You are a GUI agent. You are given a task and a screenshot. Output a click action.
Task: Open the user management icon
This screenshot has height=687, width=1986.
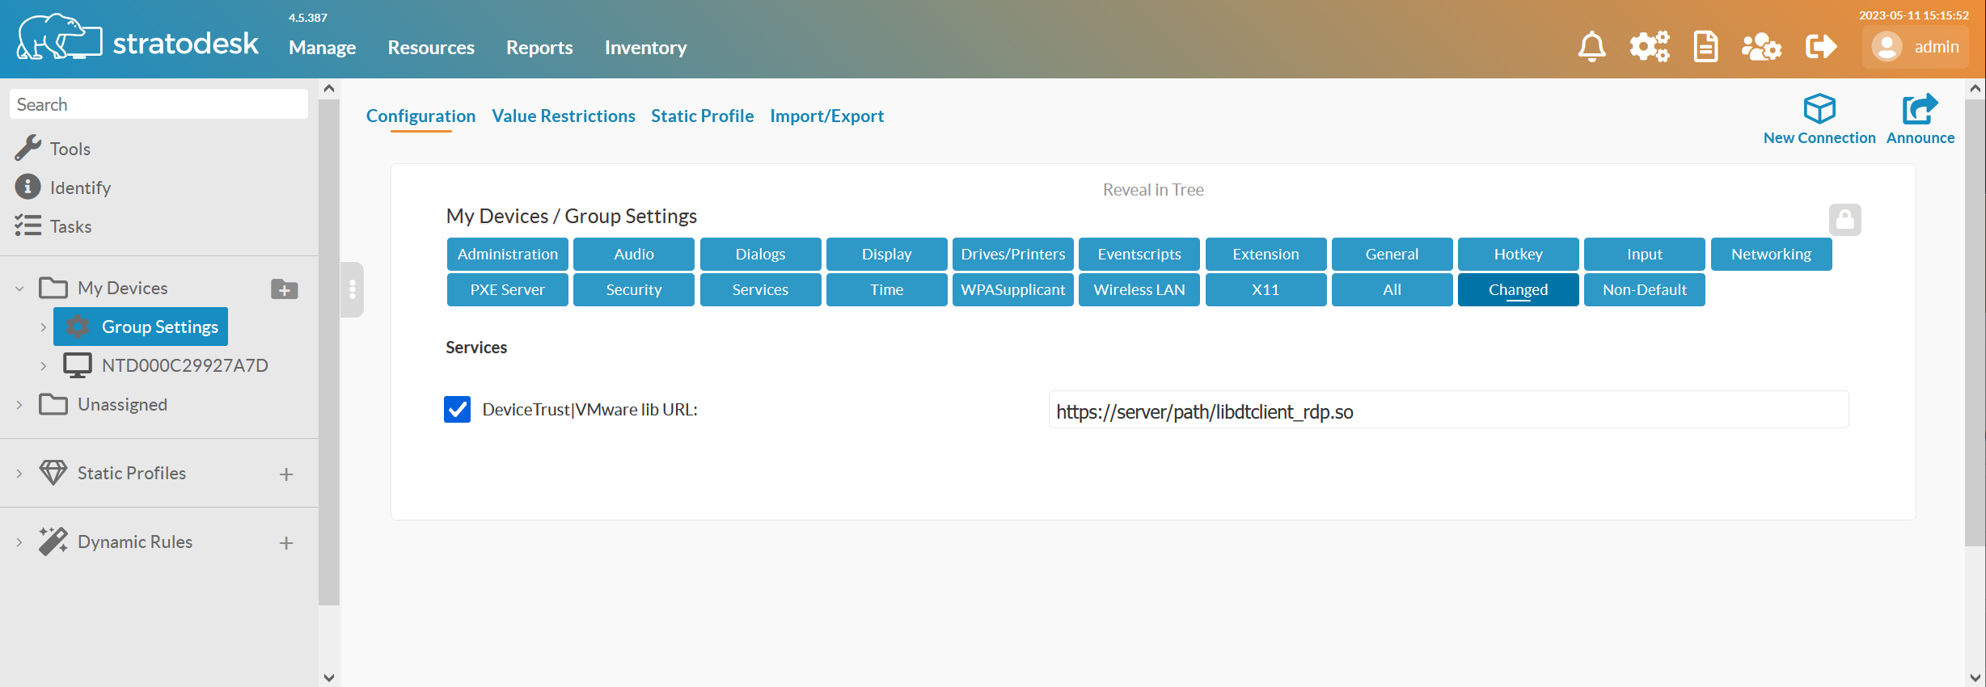(x=1761, y=47)
